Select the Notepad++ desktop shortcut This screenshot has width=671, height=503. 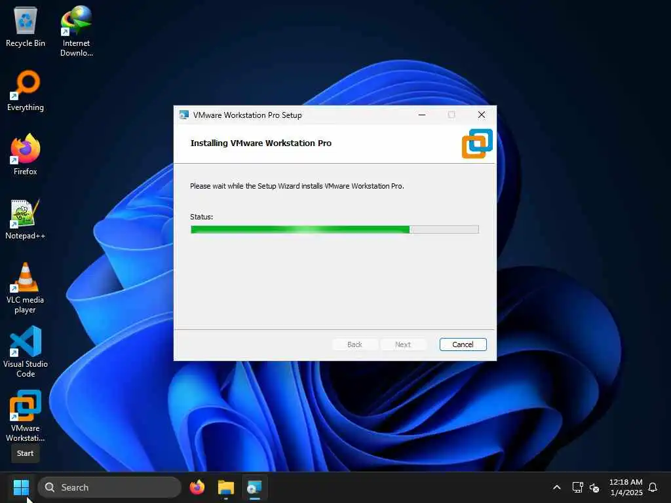tap(26, 219)
